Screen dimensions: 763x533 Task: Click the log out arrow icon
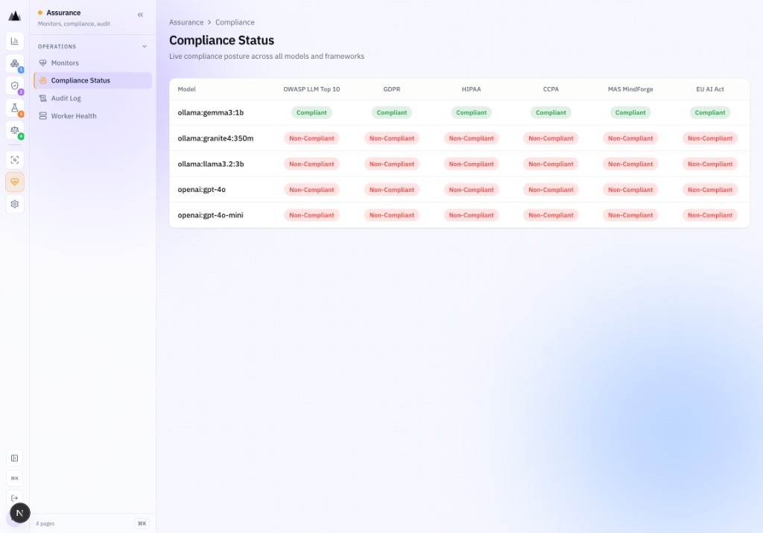[x=15, y=498]
